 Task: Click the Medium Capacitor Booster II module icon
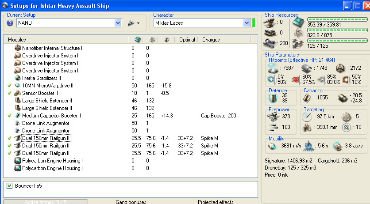[x=18, y=115]
